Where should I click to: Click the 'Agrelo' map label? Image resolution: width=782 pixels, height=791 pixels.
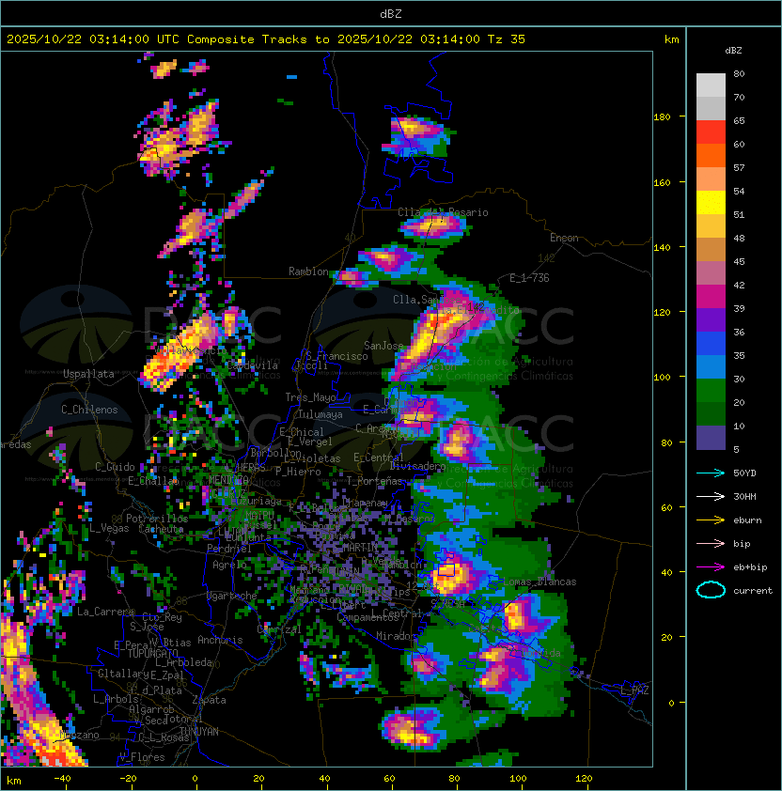click(x=229, y=565)
